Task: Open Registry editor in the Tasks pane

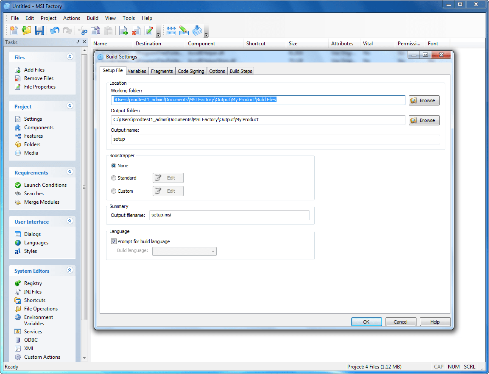Action: [33, 283]
